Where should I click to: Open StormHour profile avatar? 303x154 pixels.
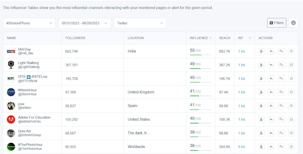pyautogui.click(x=11, y=92)
